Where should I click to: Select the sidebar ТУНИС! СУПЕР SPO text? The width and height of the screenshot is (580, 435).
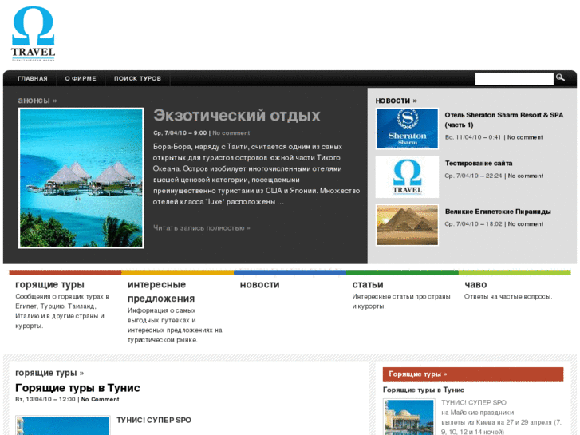[x=473, y=402]
